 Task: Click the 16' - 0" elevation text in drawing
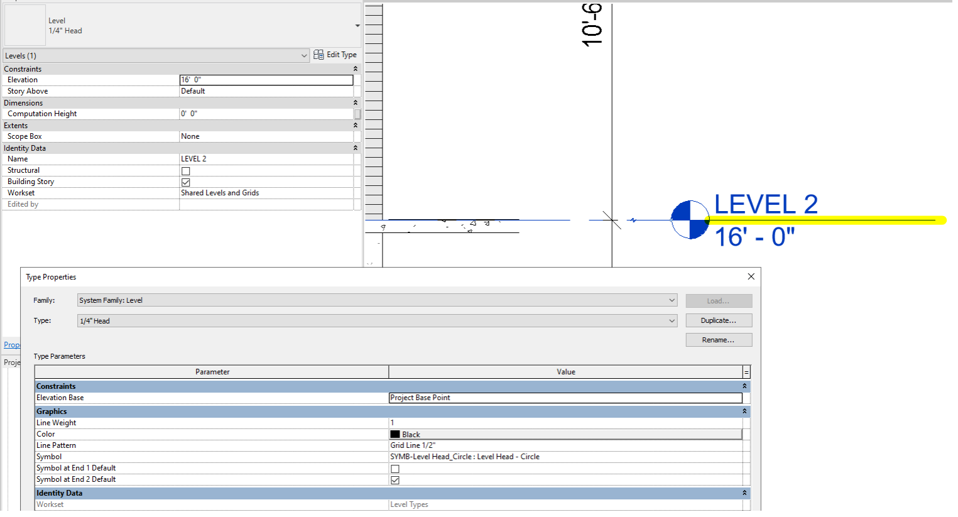click(x=754, y=237)
